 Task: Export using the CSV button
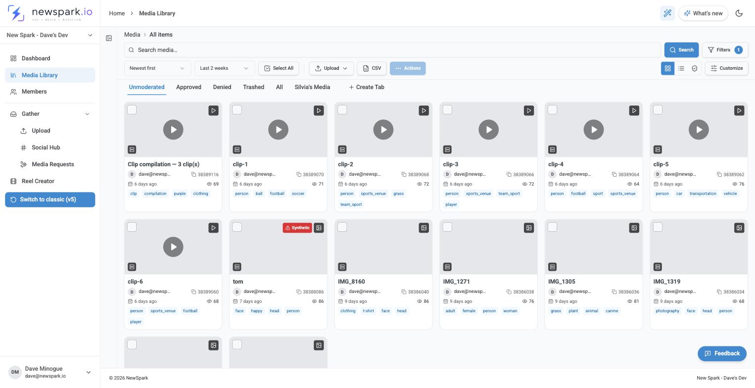372,68
